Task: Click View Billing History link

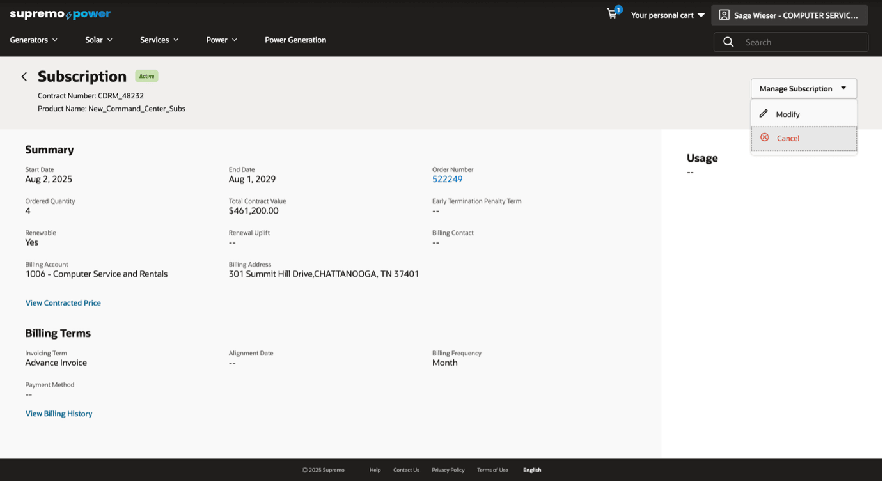Action: click(x=59, y=414)
